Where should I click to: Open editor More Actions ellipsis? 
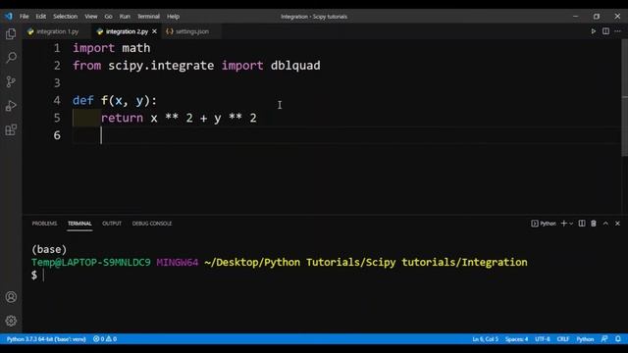pyautogui.click(x=617, y=31)
